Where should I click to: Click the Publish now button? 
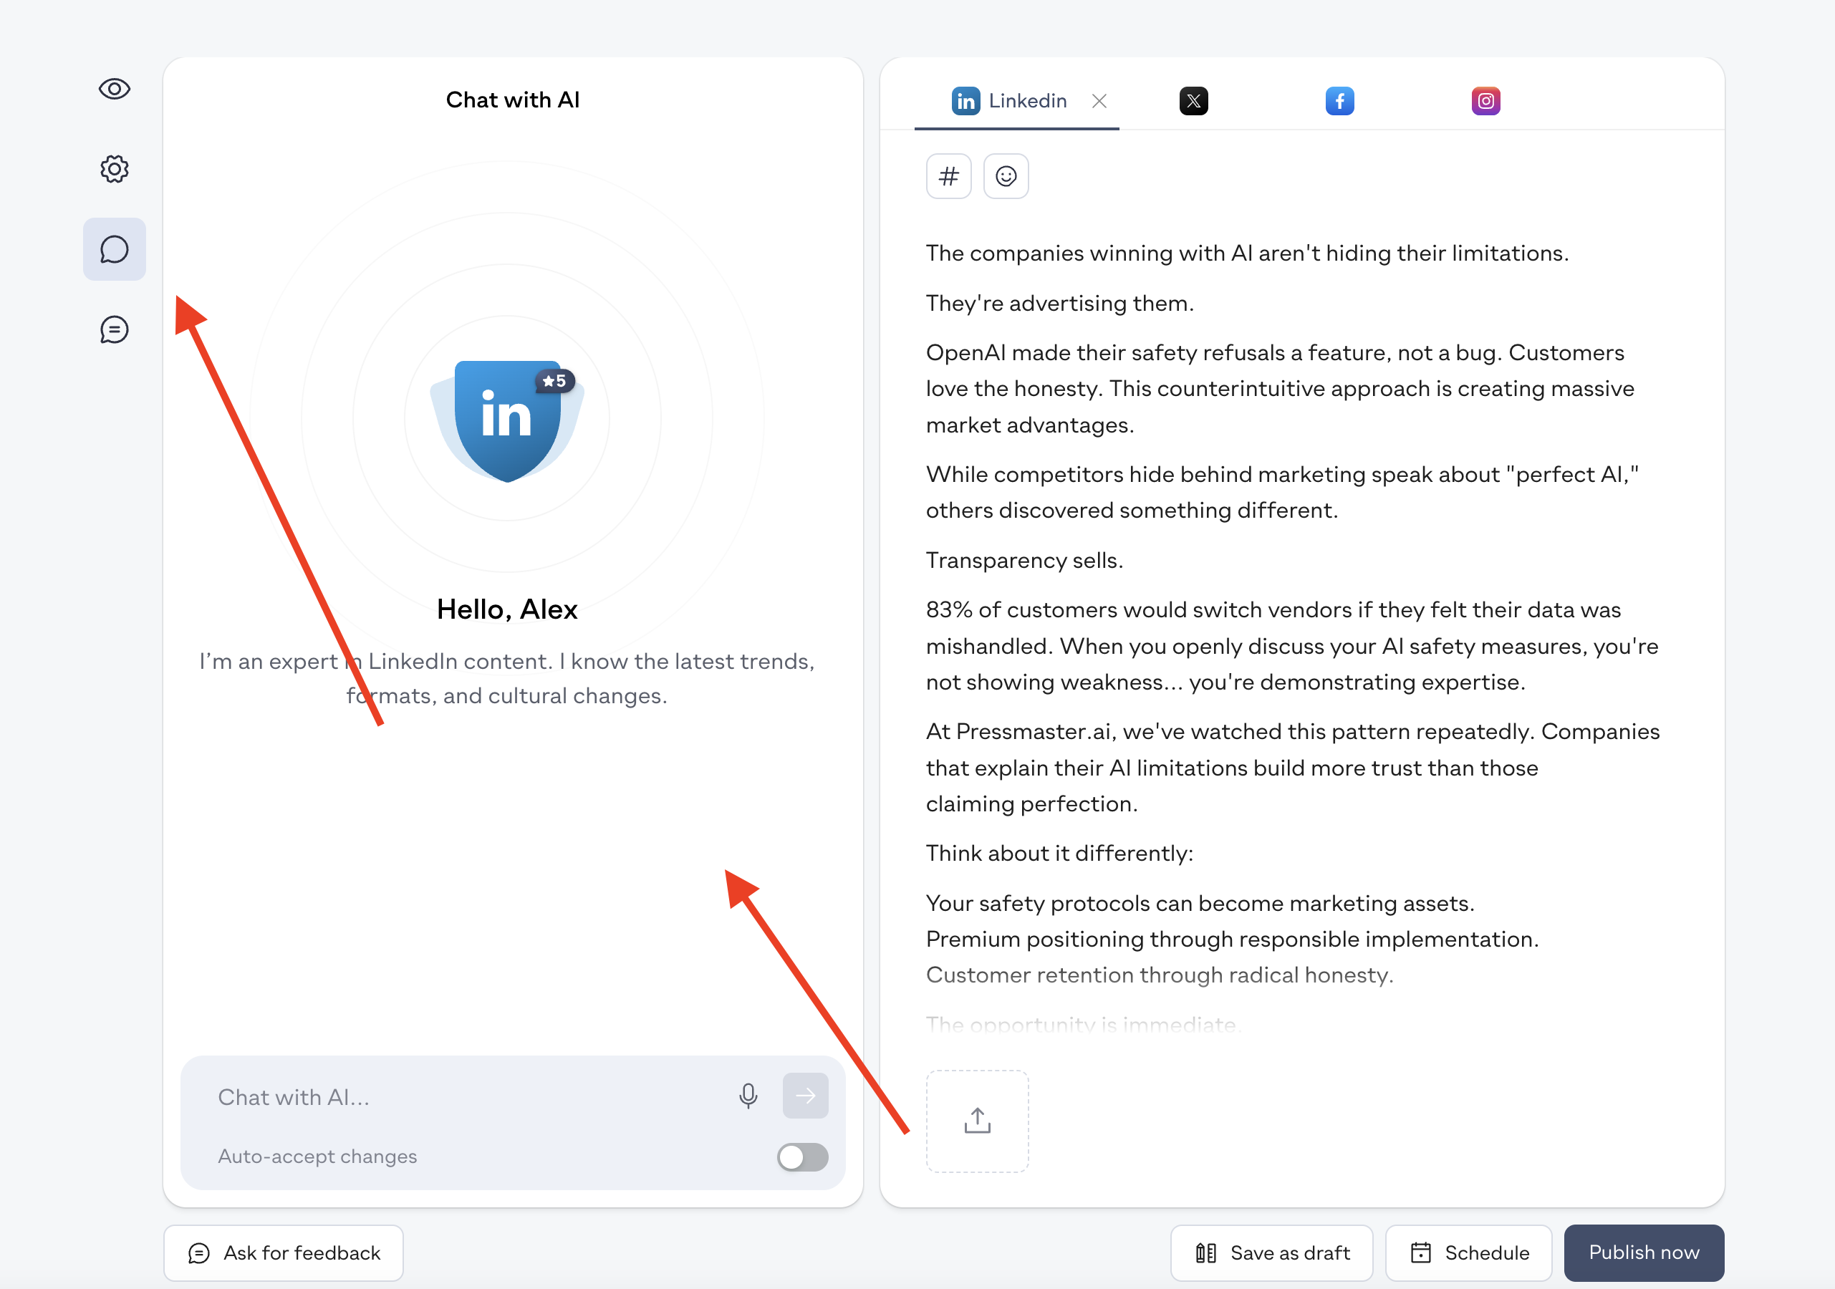1643,1252
